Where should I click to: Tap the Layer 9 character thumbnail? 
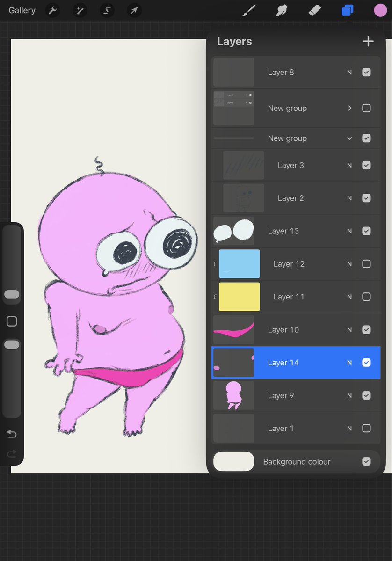233,395
